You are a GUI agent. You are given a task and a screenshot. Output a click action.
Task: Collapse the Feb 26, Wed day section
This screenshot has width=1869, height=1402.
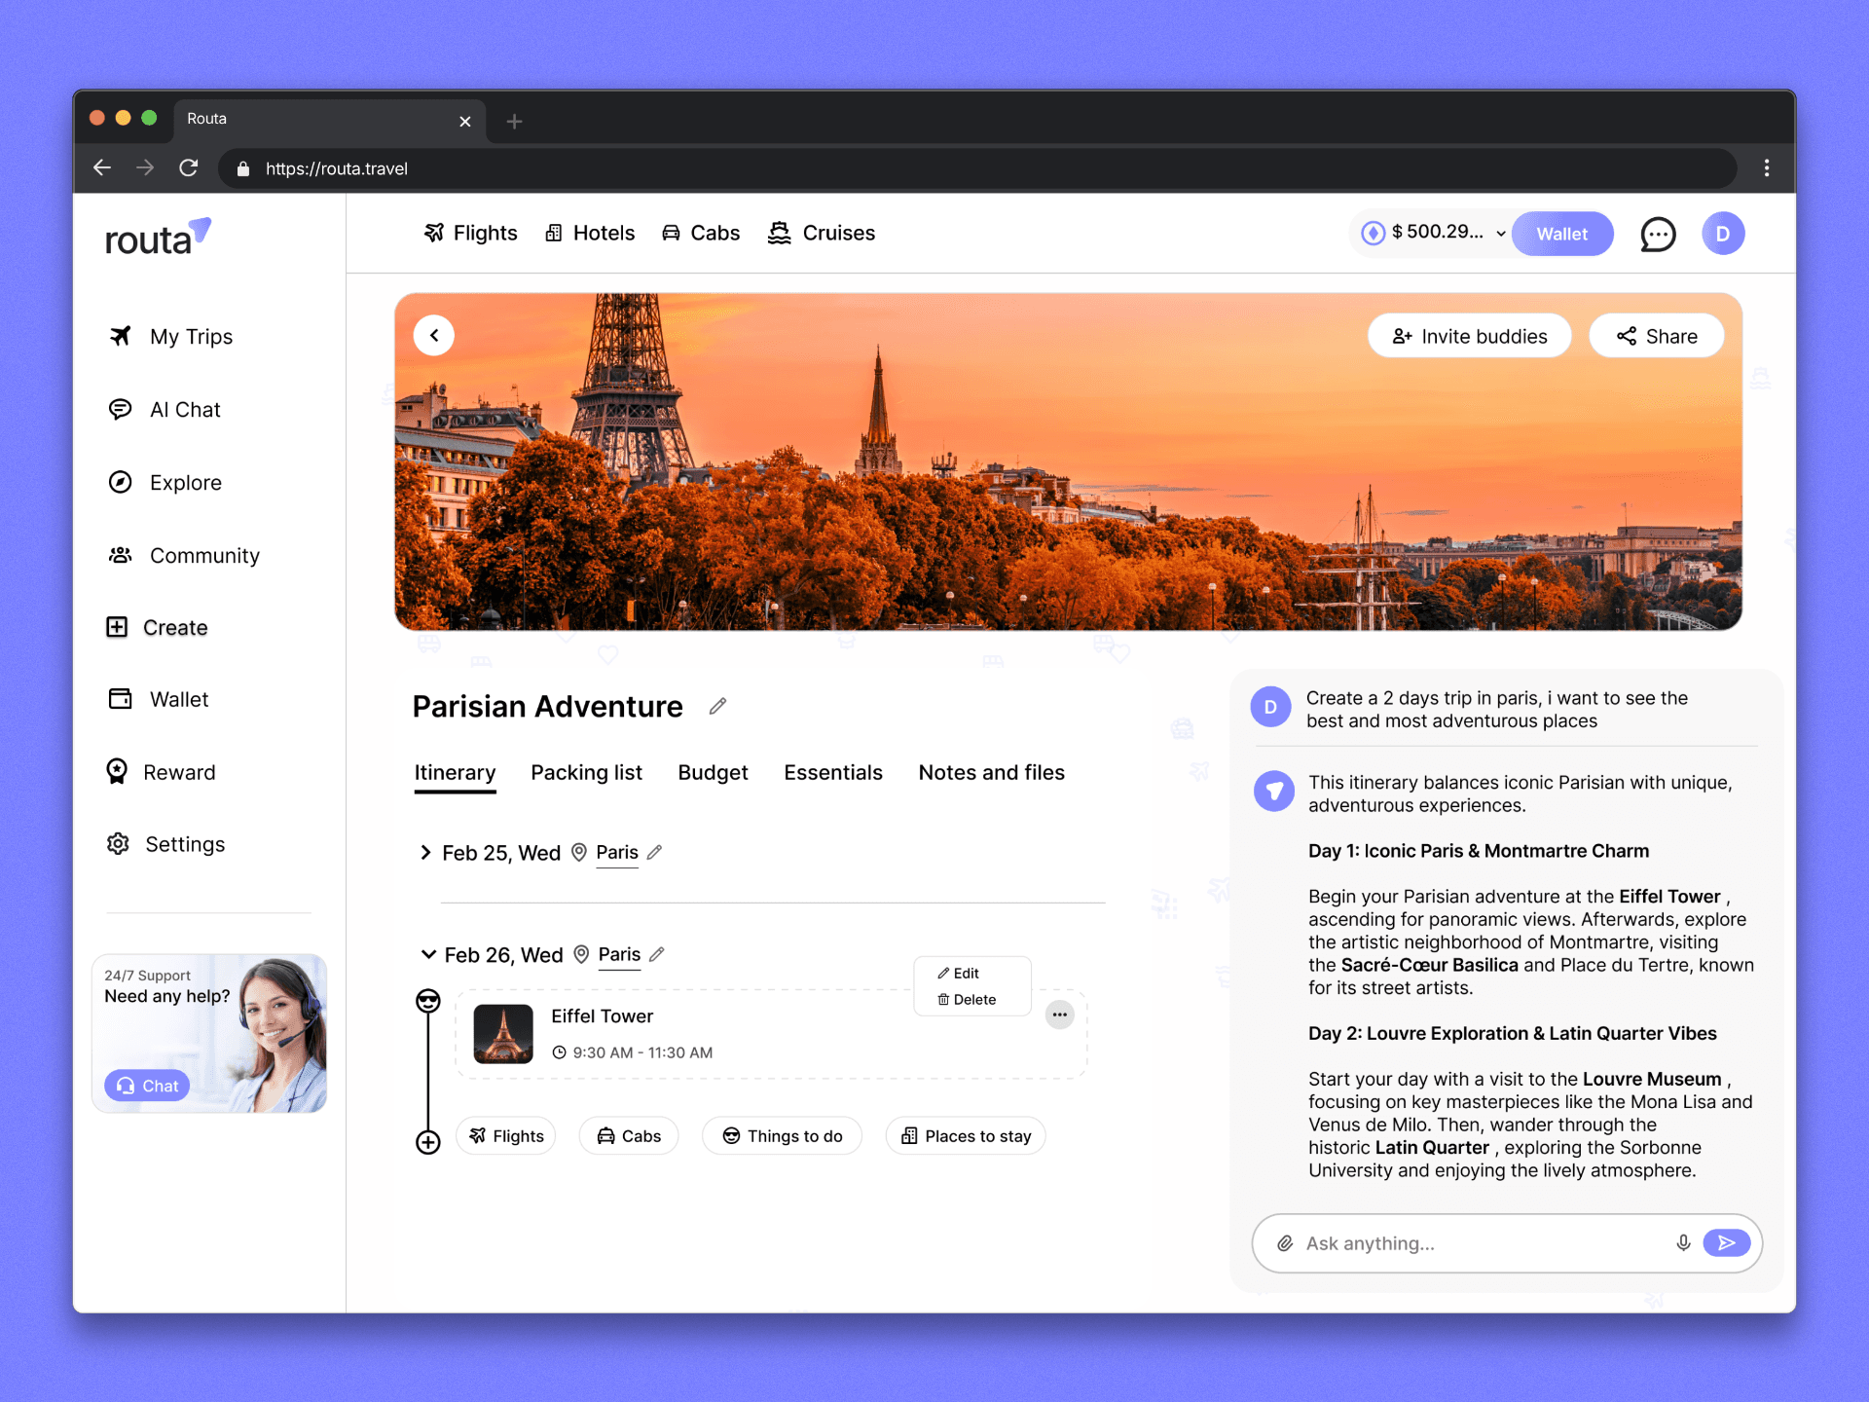coord(427,954)
